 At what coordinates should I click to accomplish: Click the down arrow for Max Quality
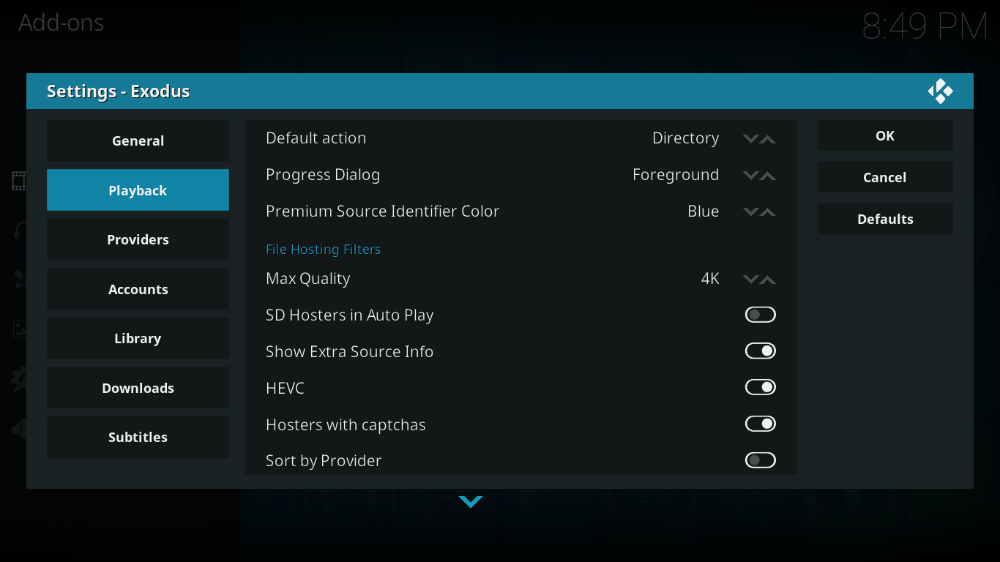(750, 280)
